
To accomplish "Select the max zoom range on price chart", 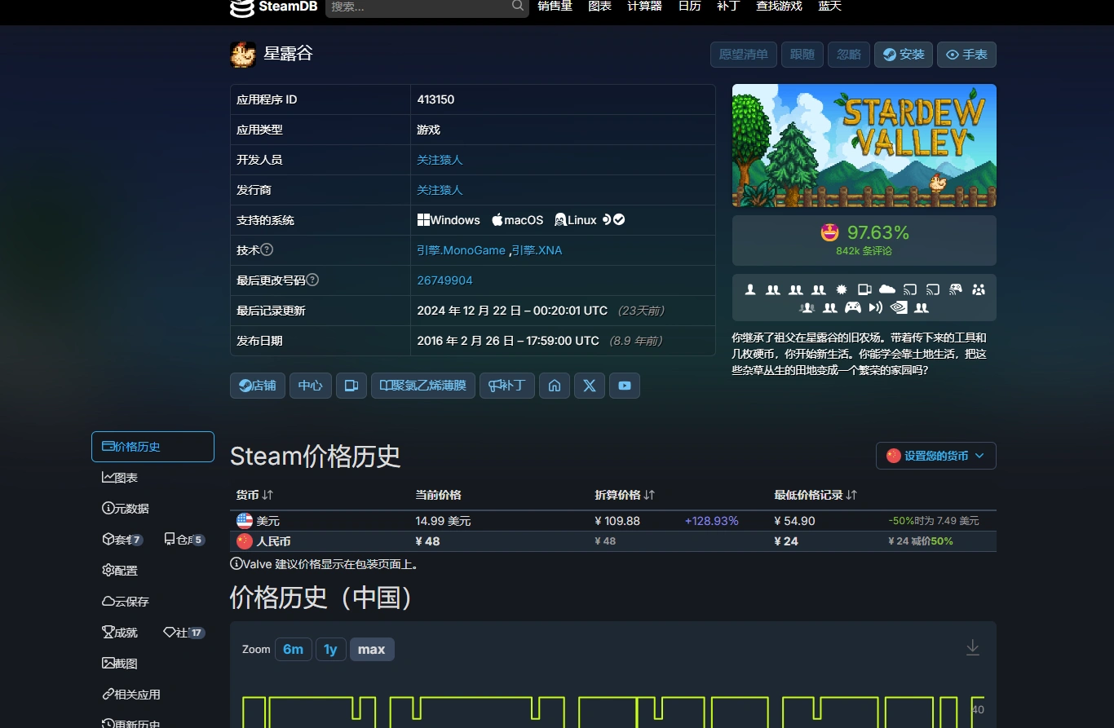I will 372,649.
